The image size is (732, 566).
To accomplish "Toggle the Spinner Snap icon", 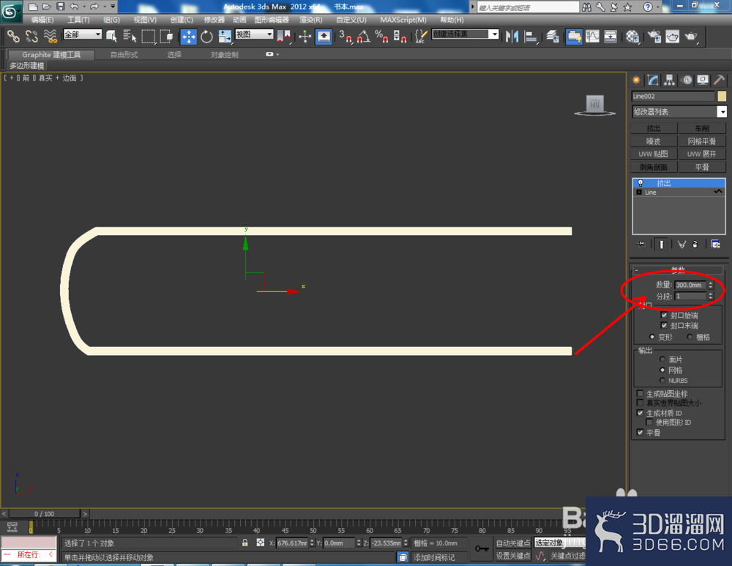I will [400, 36].
